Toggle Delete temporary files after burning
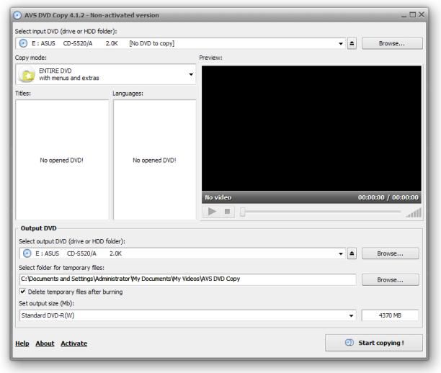 point(23,292)
